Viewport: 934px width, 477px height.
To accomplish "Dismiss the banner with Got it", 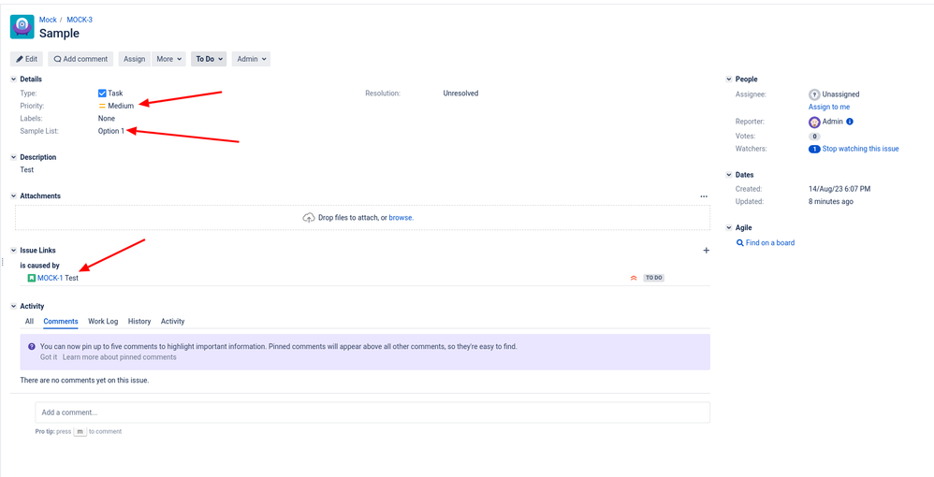I will pyautogui.click(x=49, y=357).
